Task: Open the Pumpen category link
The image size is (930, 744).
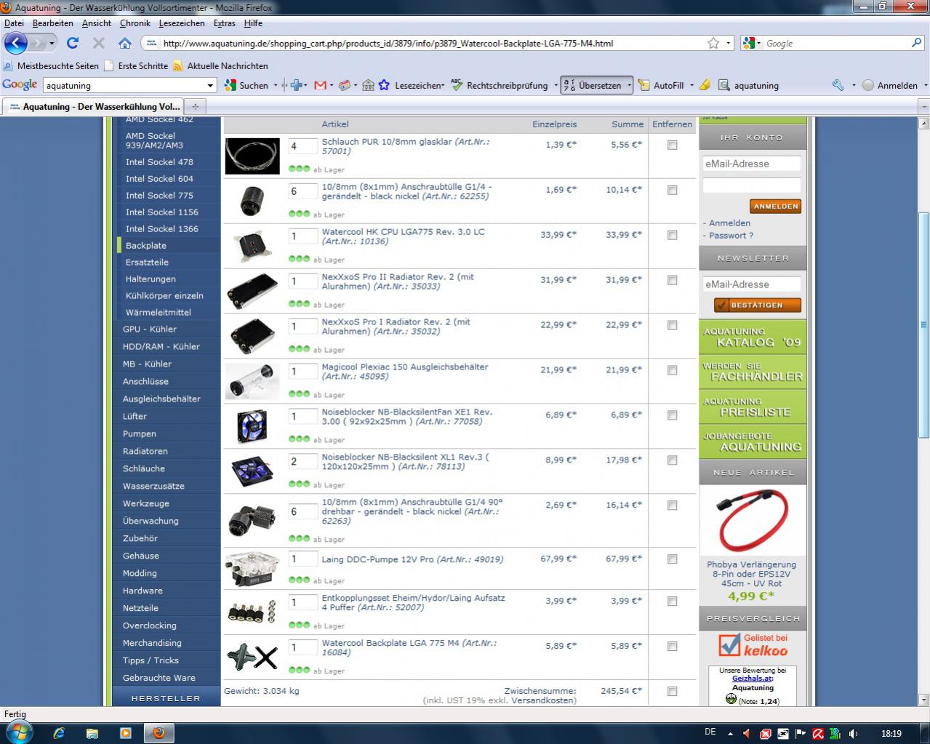Action: point(140,433)
